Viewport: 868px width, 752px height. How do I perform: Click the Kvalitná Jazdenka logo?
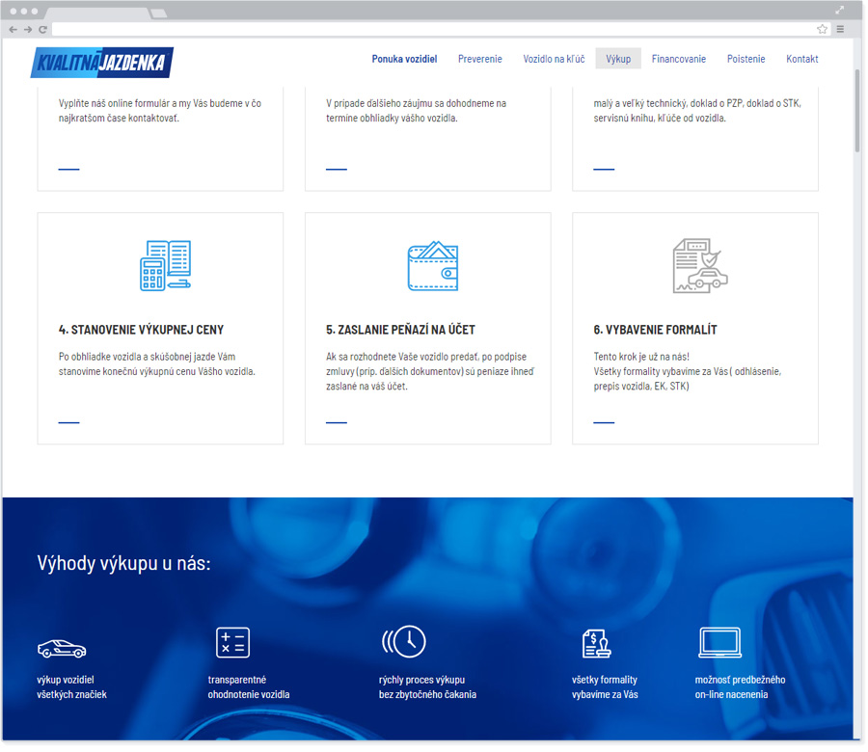pyautogui.click(x=101, y=62)
